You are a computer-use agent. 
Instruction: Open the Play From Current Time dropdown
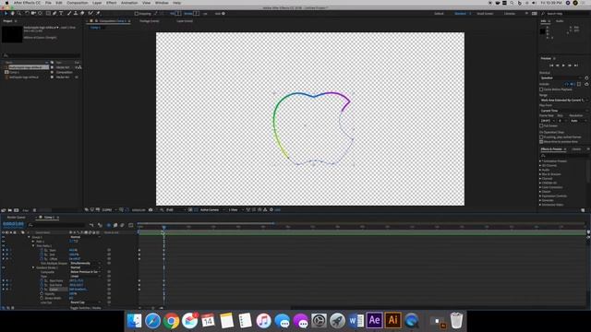click(563, 111)
